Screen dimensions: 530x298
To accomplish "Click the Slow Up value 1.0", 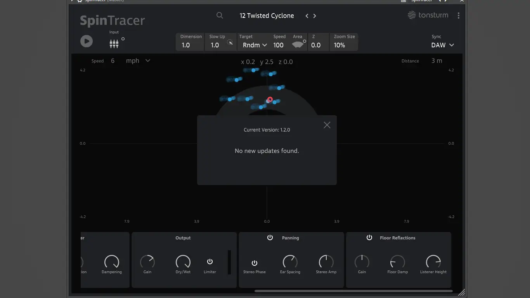I will coord(215,45).
